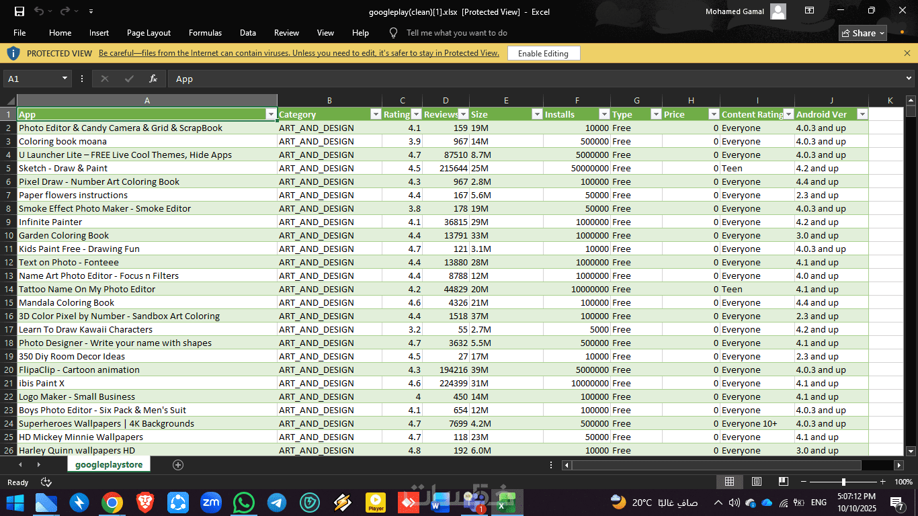Open the Reviews column filter dropdown
The width and height of the screenshot is (918, 516).
point(463,114)
